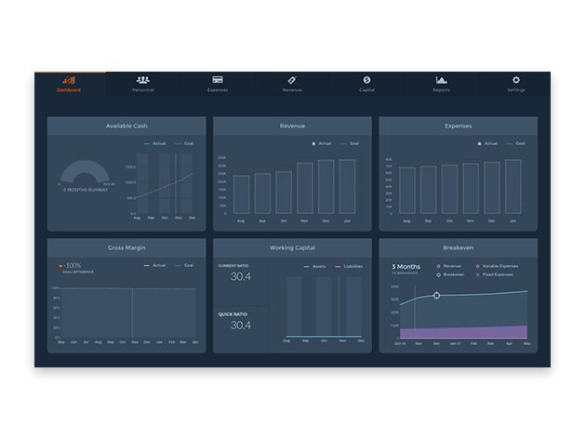Toggle Fixed Expenses legend in Breakeven panel
The width and height of the screenshot is (586, 440).
(495, 274)
